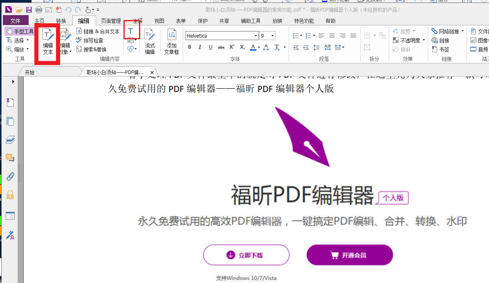Toggle Bold formatting
Screen dimensions: 489x283
[x=190, y=47]
